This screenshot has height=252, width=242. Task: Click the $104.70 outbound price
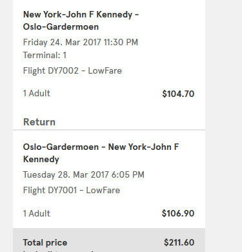178,94
